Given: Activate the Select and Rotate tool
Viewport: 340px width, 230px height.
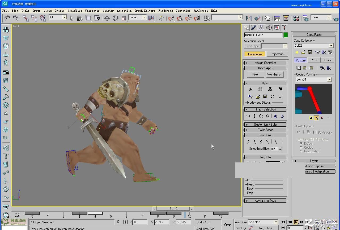Looking at the screenshot, I should [115, 18].
